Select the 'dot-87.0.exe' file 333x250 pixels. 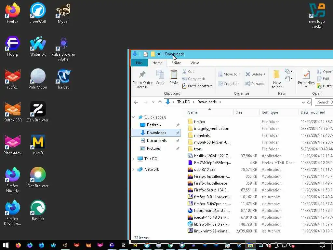pyautogui.click(x=204, y=170)
